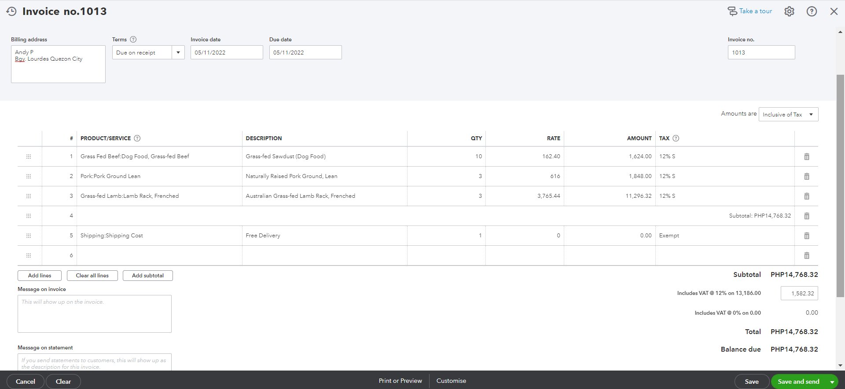Select Shipping:Shipping Cost product cell

(x=159, y=236)
